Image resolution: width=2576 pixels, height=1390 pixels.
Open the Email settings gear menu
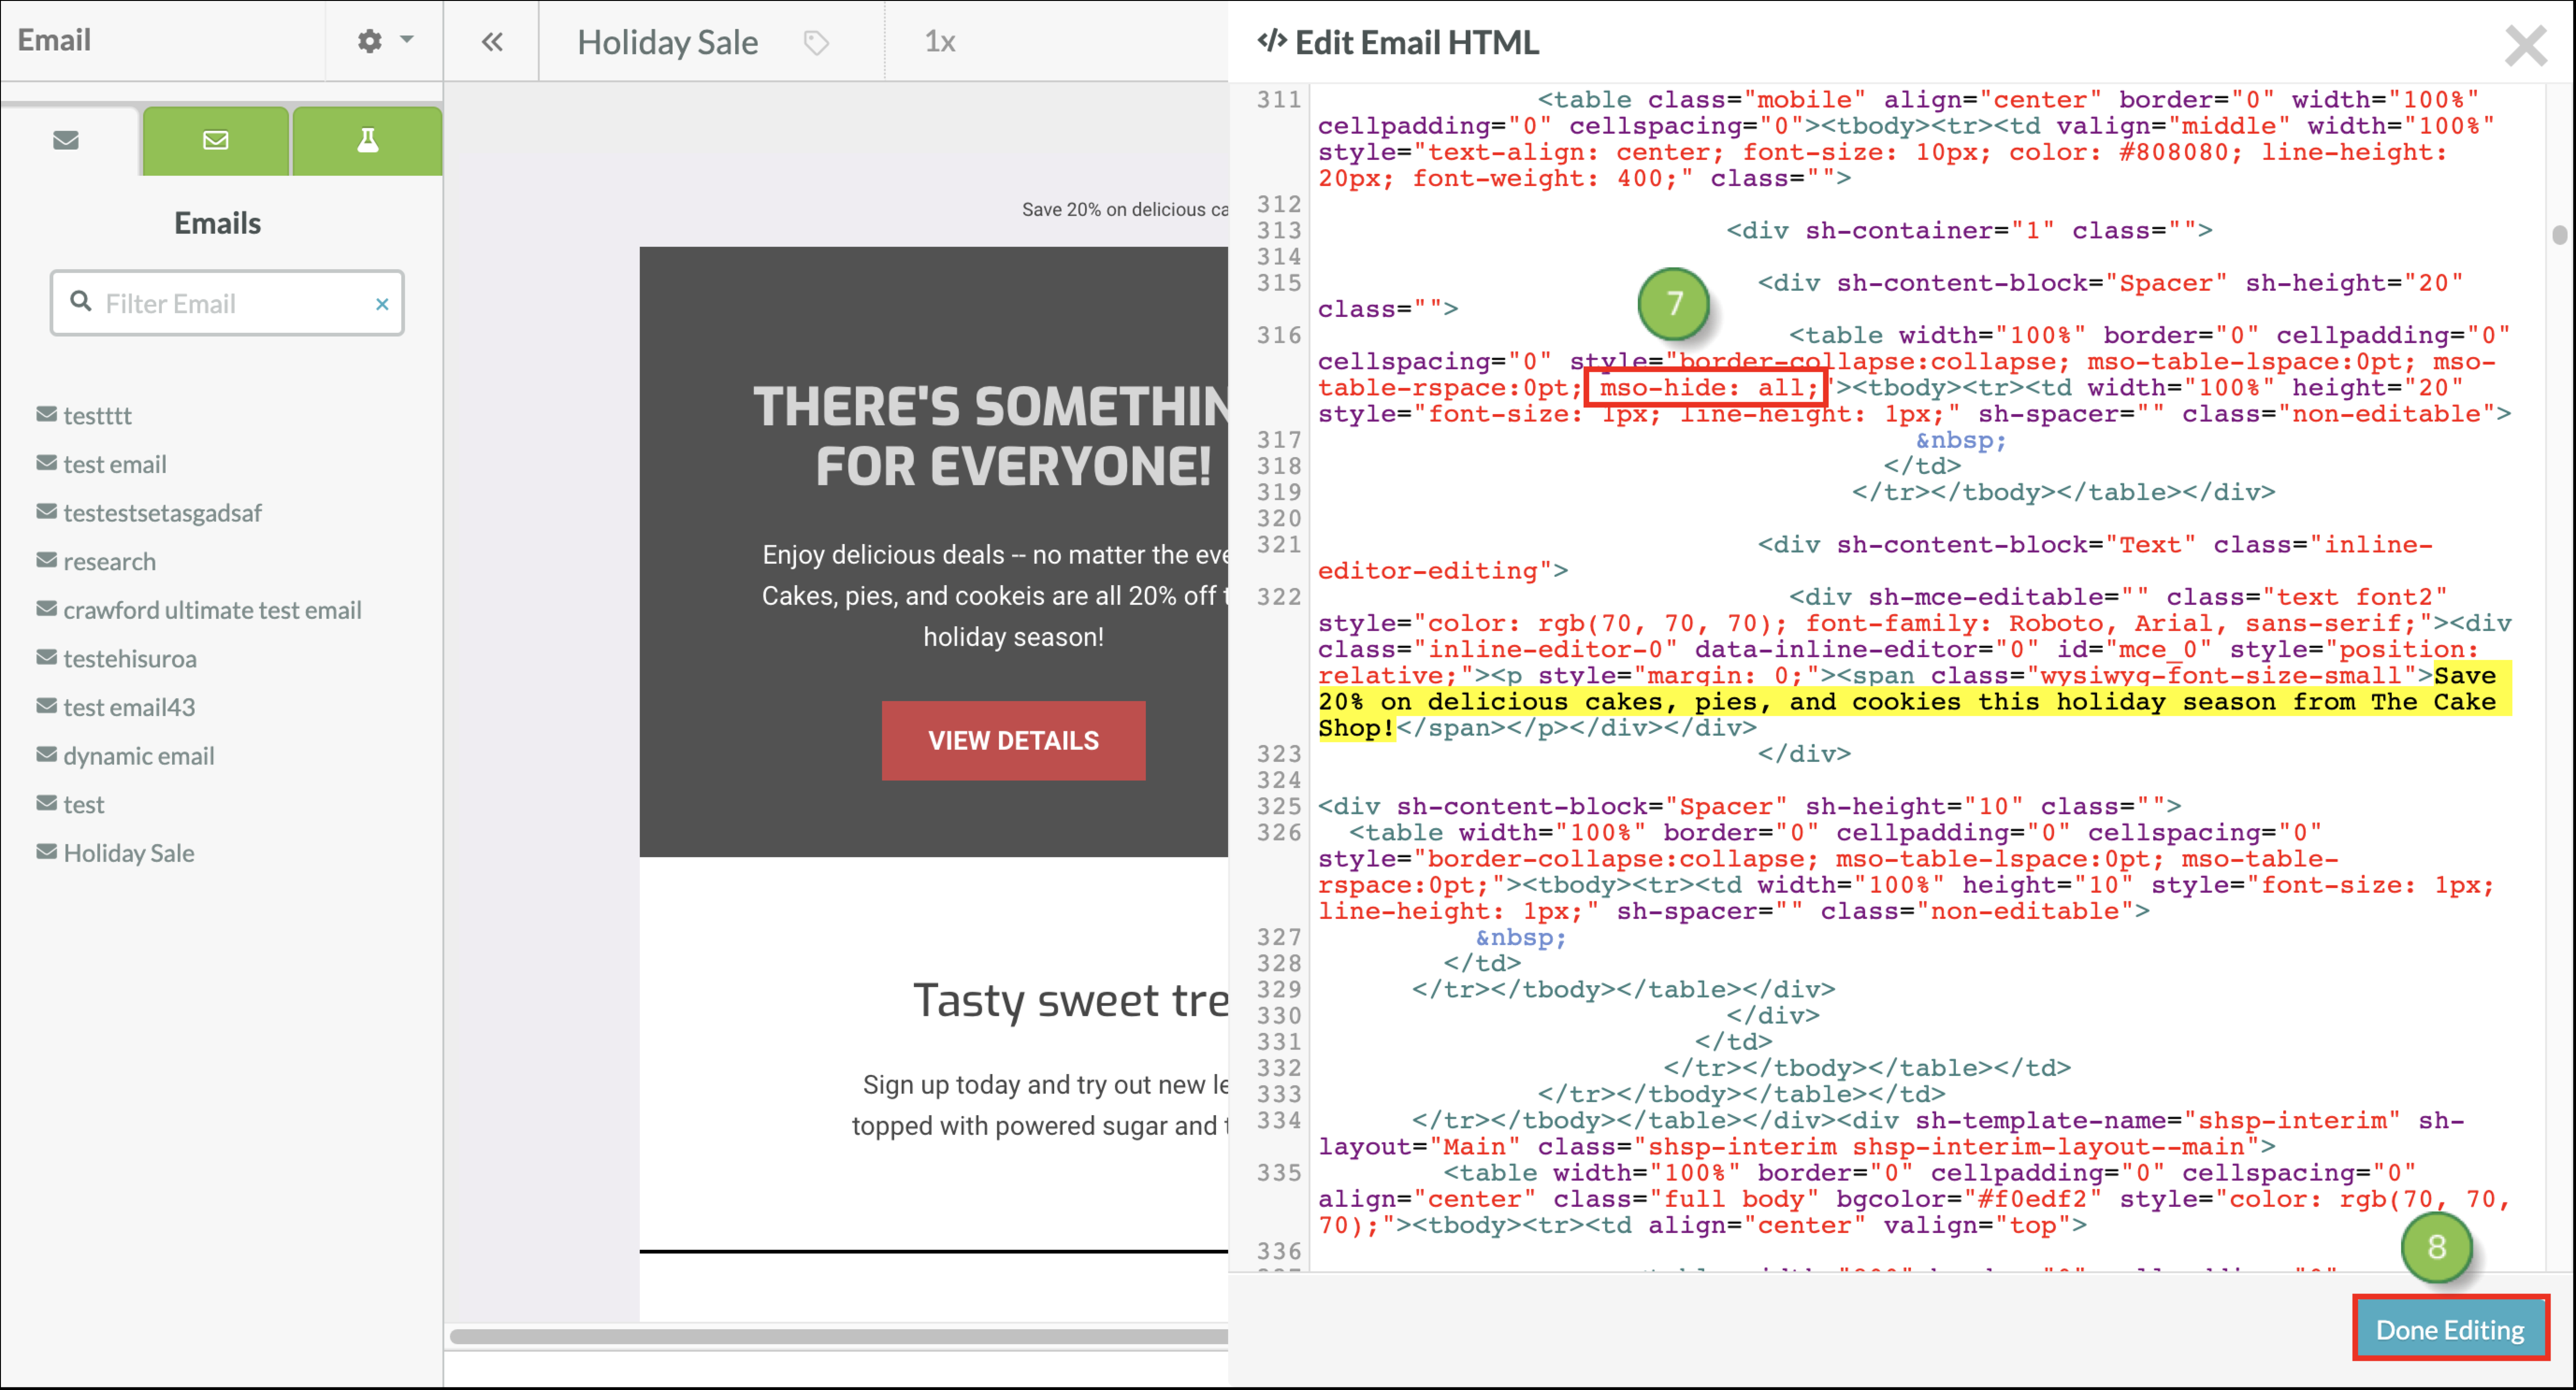coord(370,41)
